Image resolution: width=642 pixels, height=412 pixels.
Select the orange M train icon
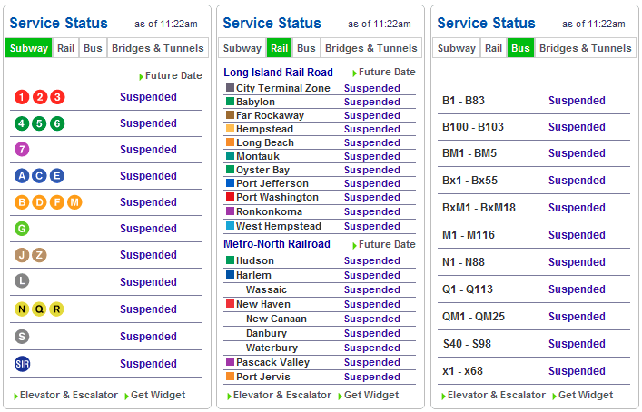74,202
